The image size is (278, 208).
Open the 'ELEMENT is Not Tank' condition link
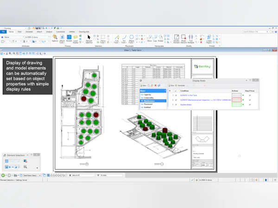[x=189, y=95]
